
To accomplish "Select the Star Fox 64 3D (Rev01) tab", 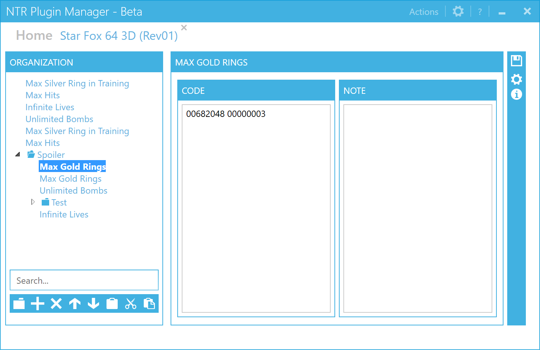I will [119, 36].
